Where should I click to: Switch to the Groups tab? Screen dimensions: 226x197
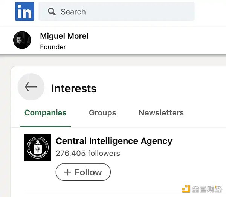pyautogui.click(x=102, y=112)
